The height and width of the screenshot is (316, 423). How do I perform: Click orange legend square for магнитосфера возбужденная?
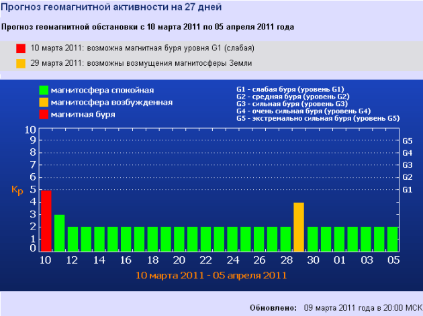tap(43, 103)
